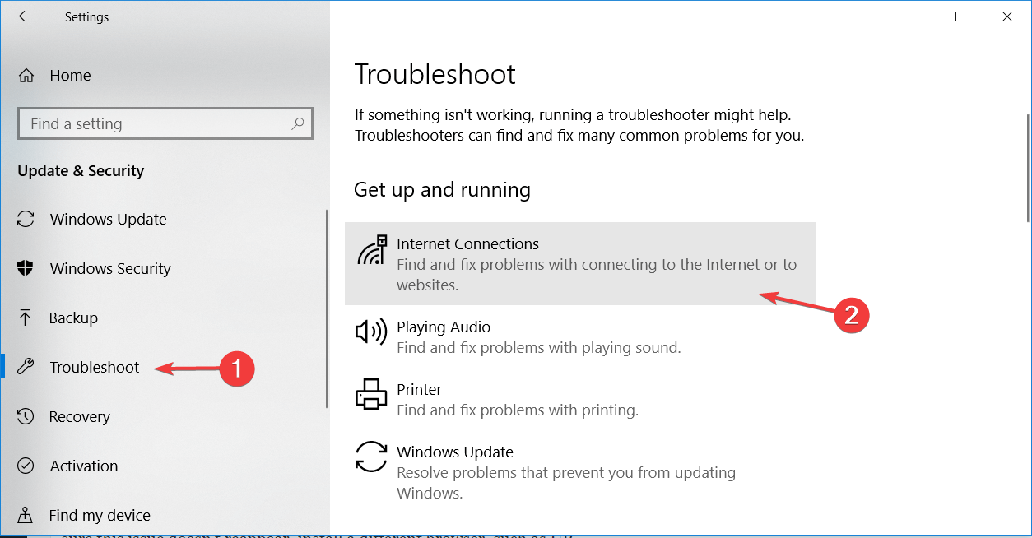1032x538 pixels.
Task: Click the Home house icon
Action: click(26, 76)
